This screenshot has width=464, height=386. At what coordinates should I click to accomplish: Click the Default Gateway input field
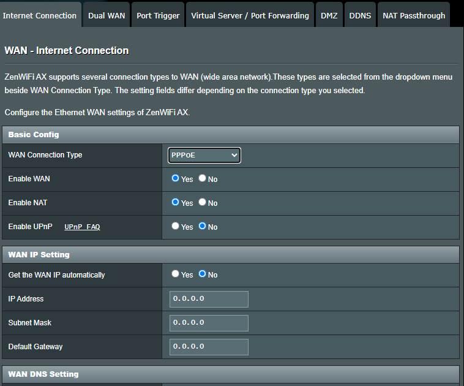pyautogui.click(x=209, y=347)
